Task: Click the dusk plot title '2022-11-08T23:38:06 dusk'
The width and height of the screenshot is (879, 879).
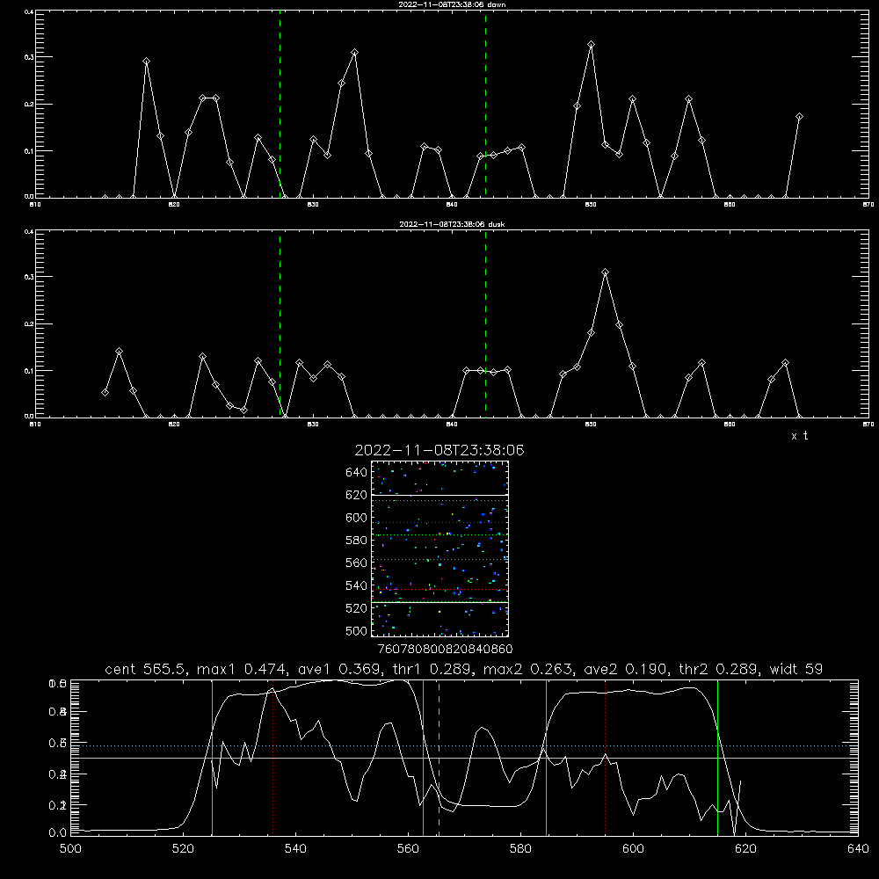Action: tap(452, 224)
